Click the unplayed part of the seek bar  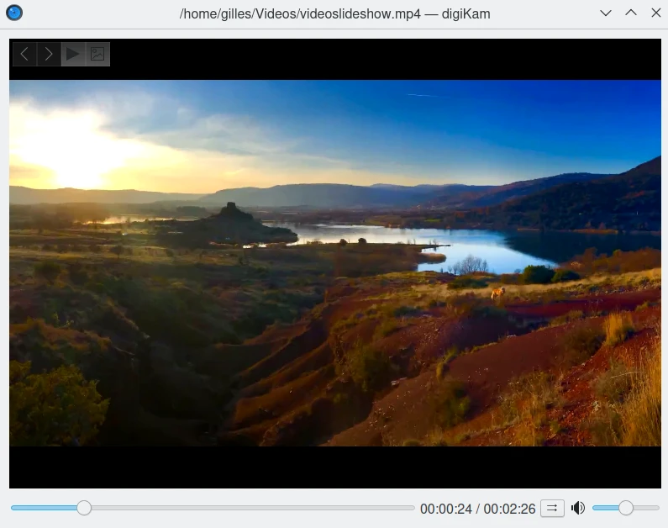click(x=252, y=508)
